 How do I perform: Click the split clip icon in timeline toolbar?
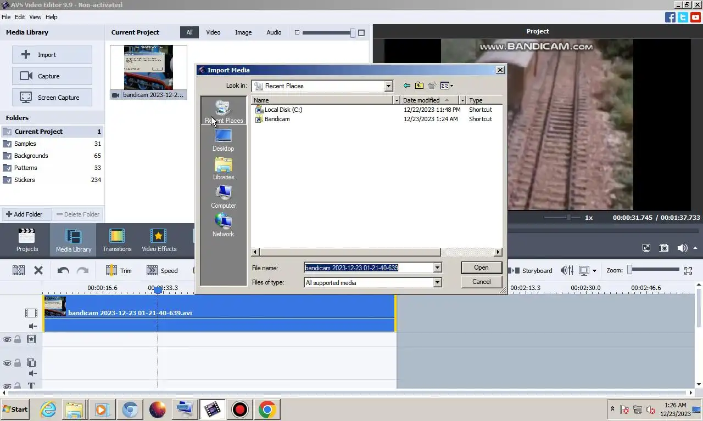coord(19,270)
